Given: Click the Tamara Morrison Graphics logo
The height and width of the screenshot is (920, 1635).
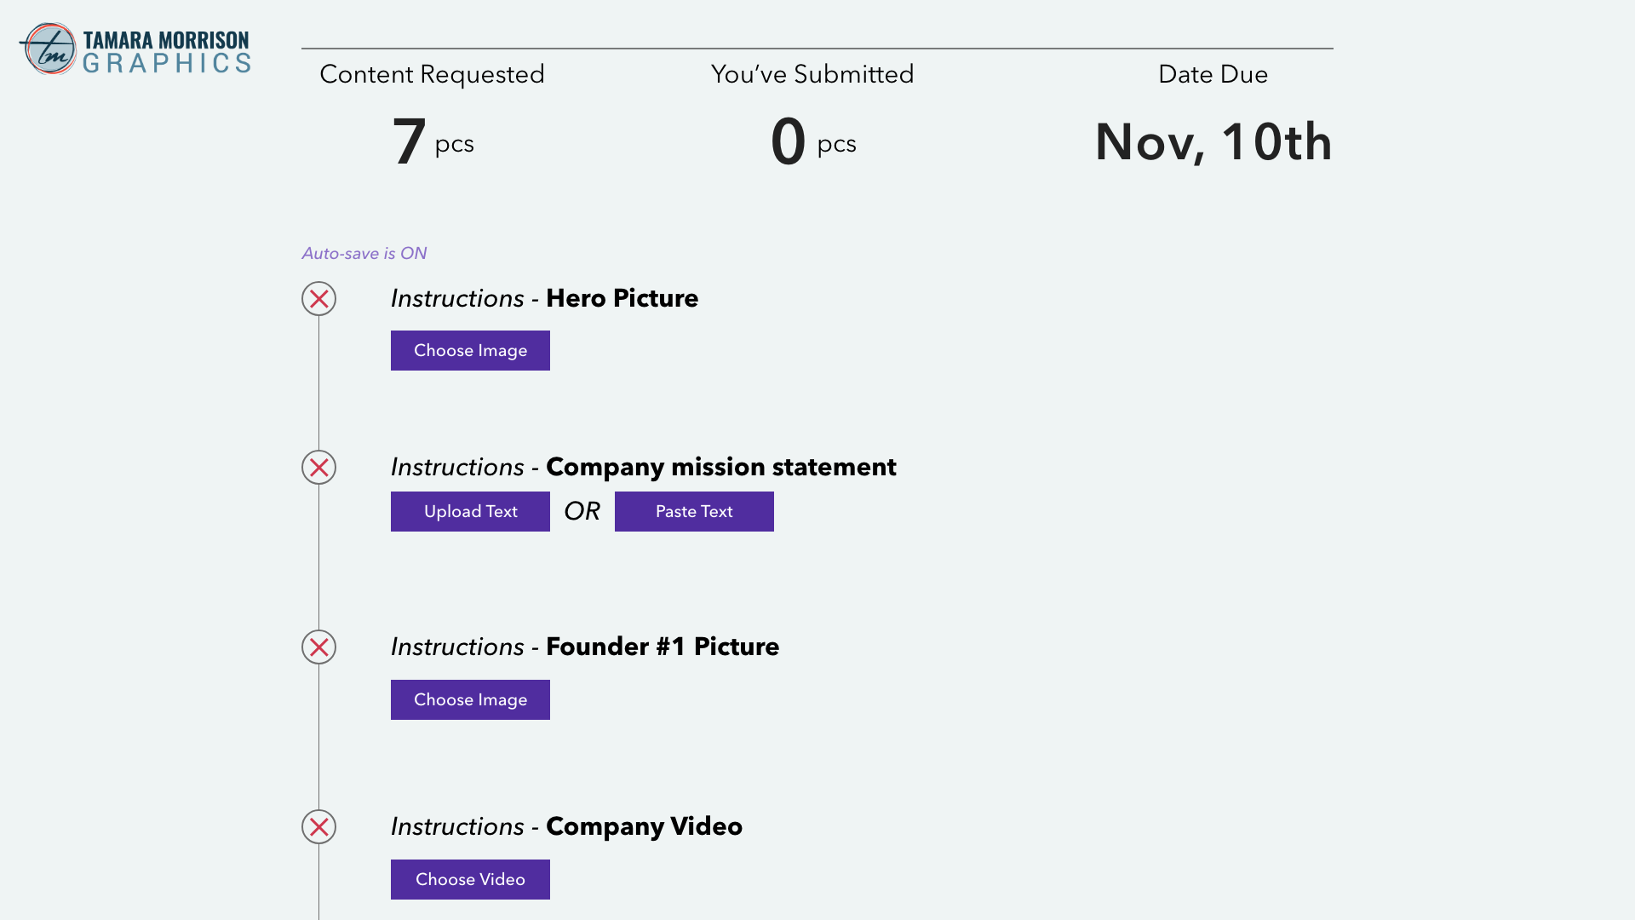Looking at the screenshot, I should (x=135, y=49).
